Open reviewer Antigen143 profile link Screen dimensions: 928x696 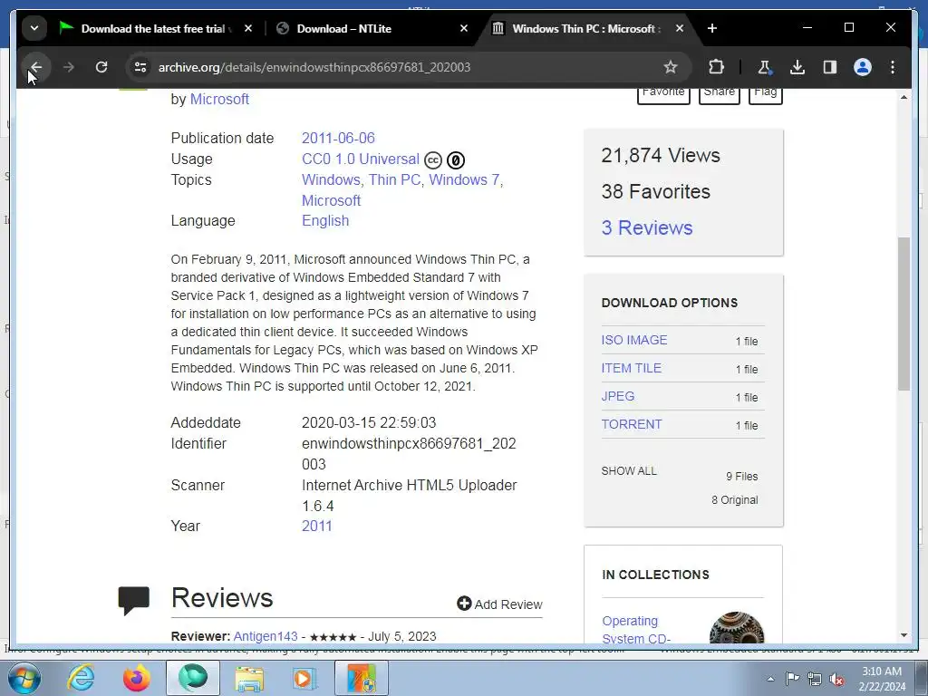point(266,636)
